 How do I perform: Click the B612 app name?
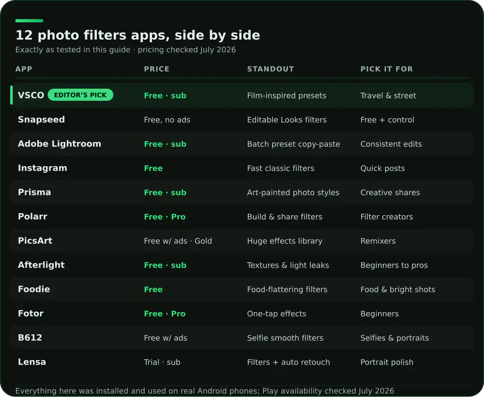click(30, 338)
